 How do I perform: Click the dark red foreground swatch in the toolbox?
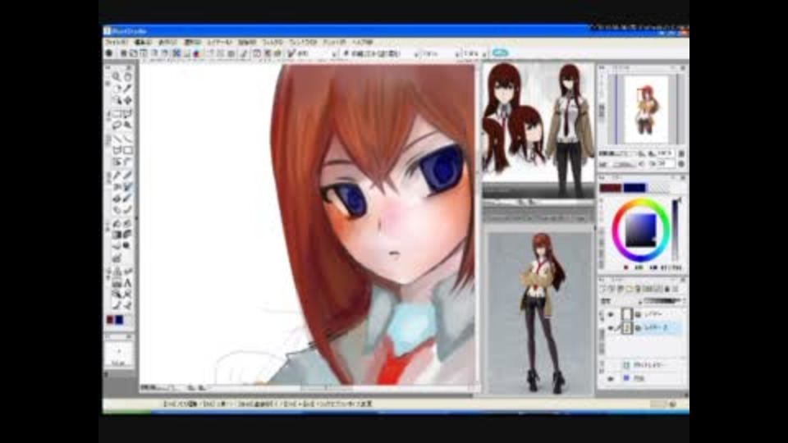(x=110, y=320)
